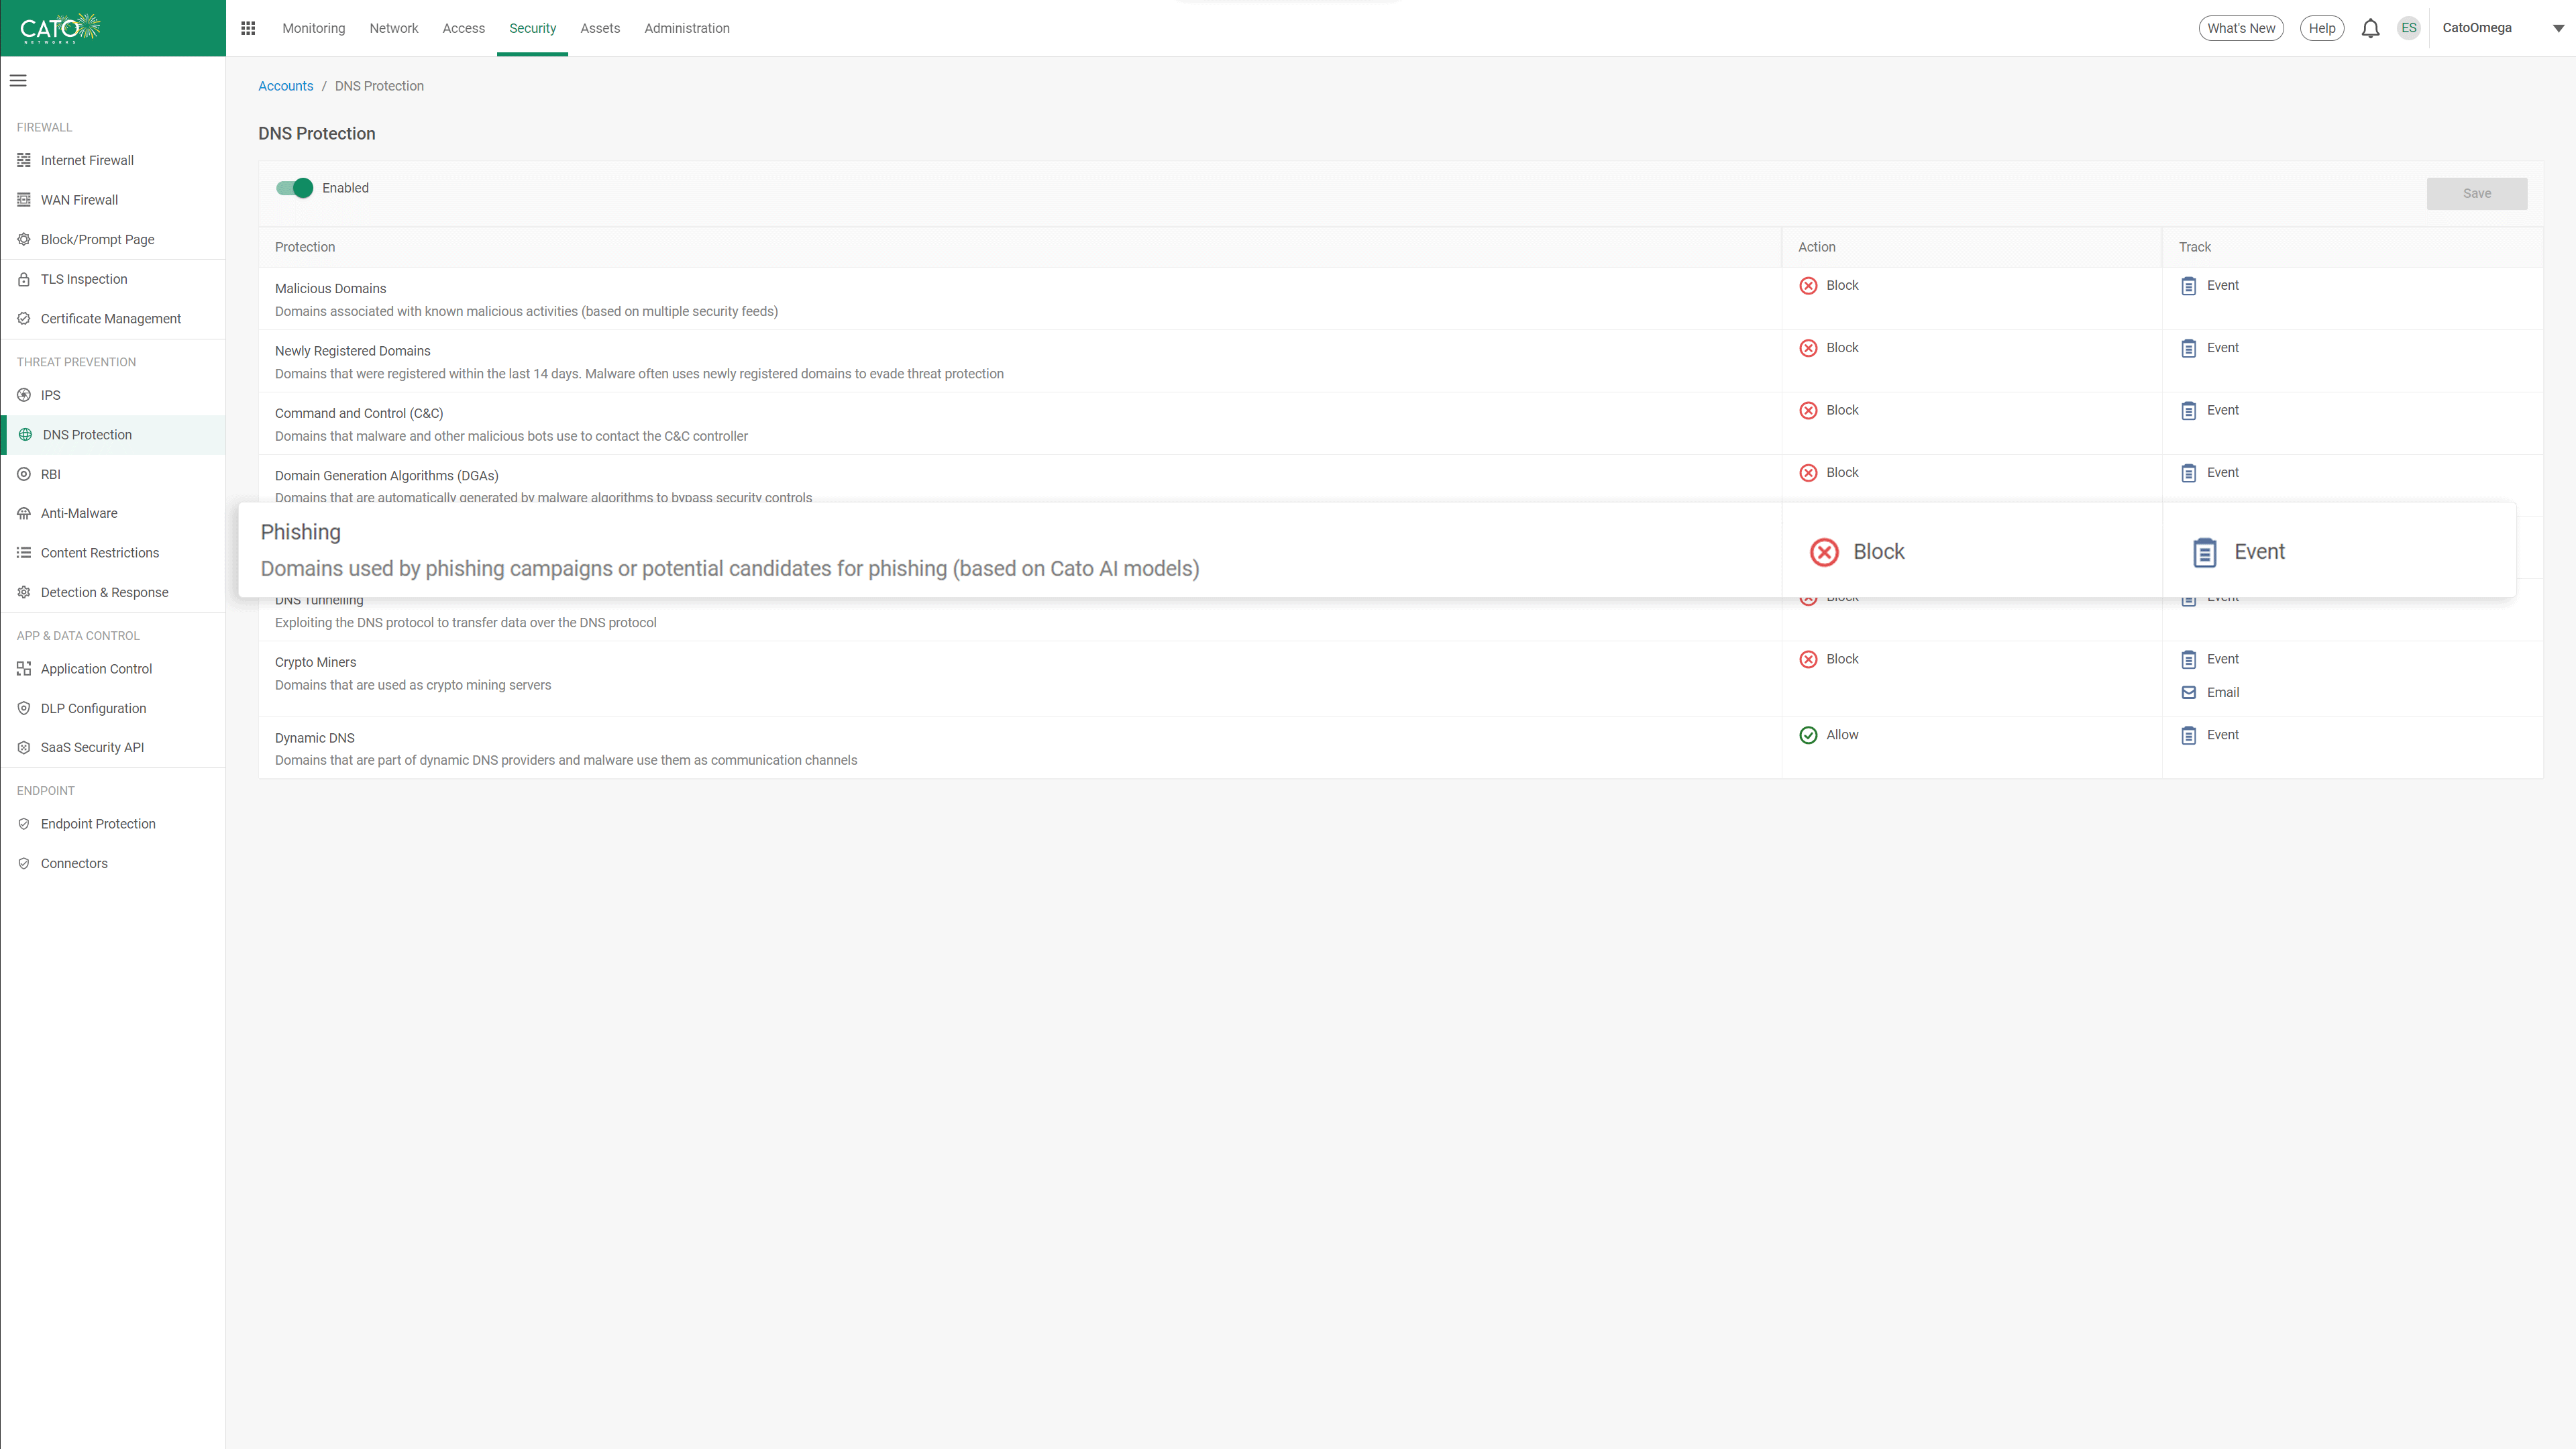Open Internet Firewall from sidebar

(x=87, y=160)
